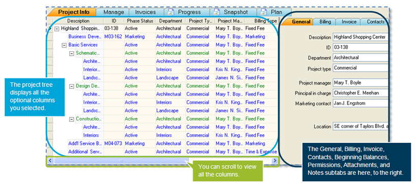
Task: Sort by the ID column header
Action: pos(114,21)
